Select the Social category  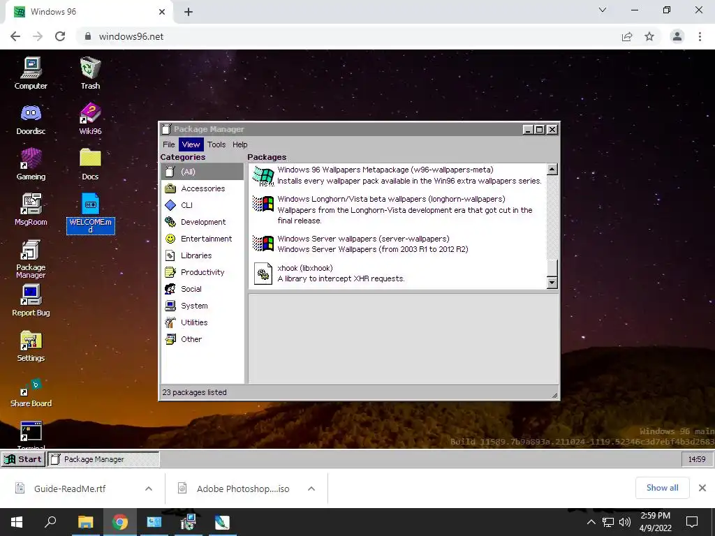tap(202, 289)
